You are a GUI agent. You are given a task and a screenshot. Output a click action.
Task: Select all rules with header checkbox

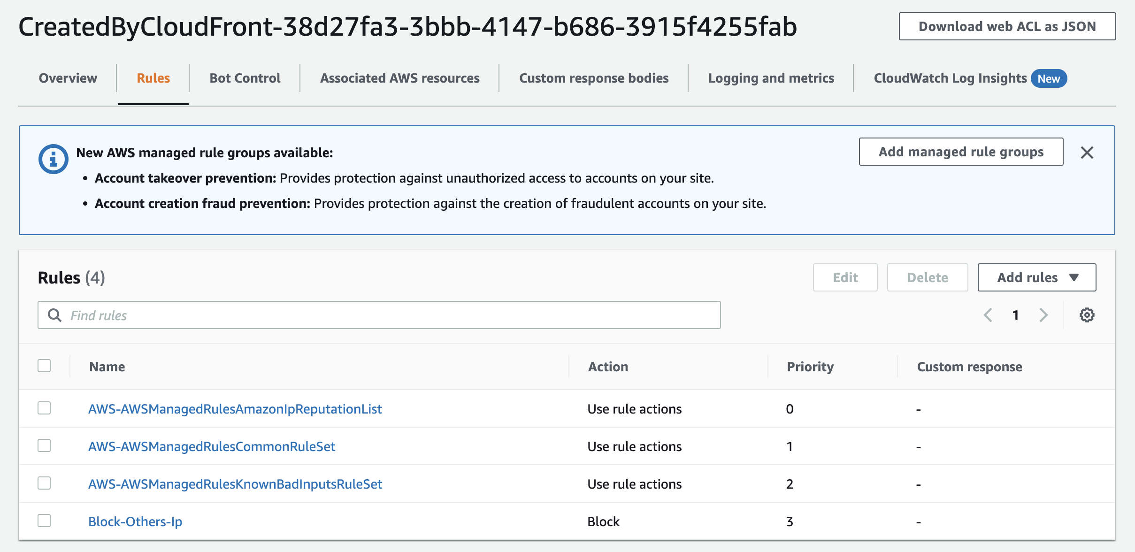[44, 366]
